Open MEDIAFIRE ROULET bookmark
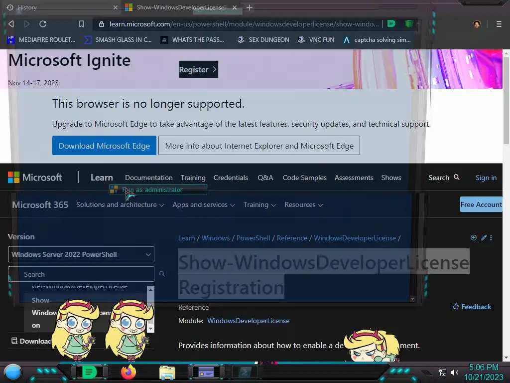 tap(41, 40)
